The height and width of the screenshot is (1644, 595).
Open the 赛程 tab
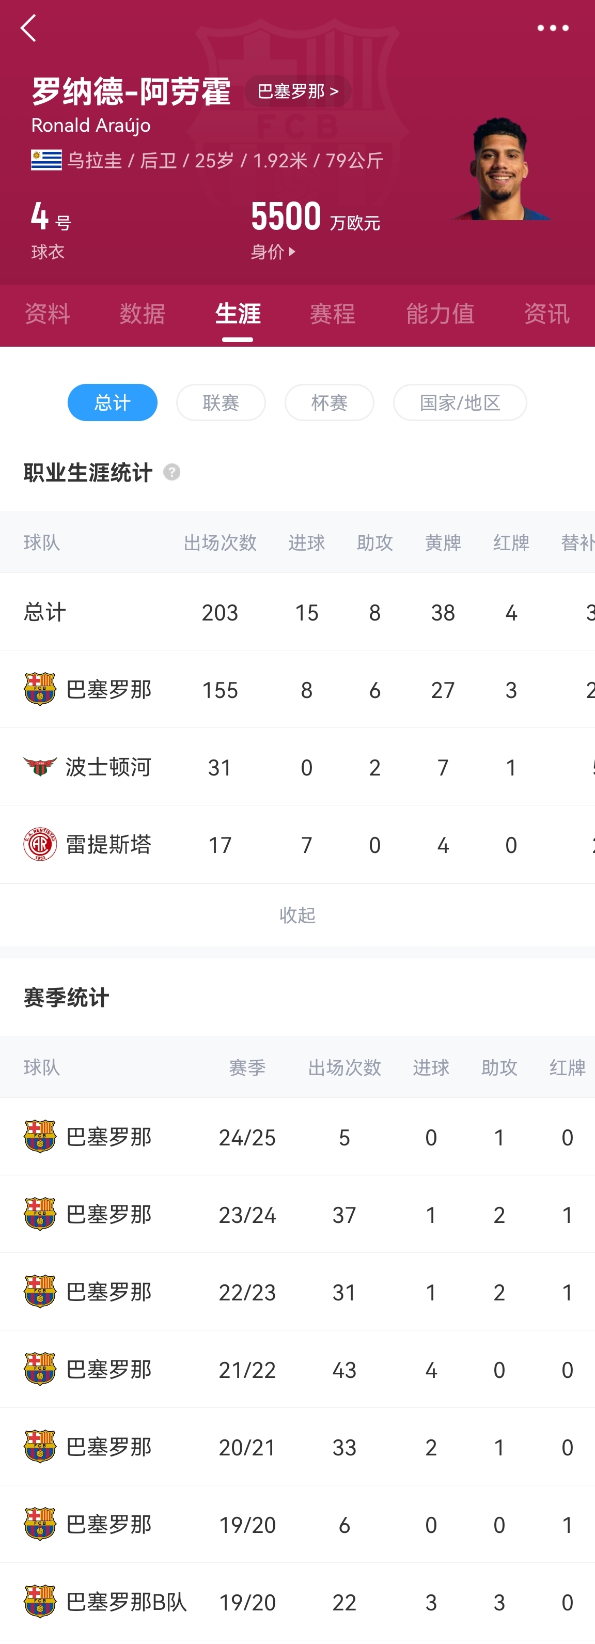332,314
